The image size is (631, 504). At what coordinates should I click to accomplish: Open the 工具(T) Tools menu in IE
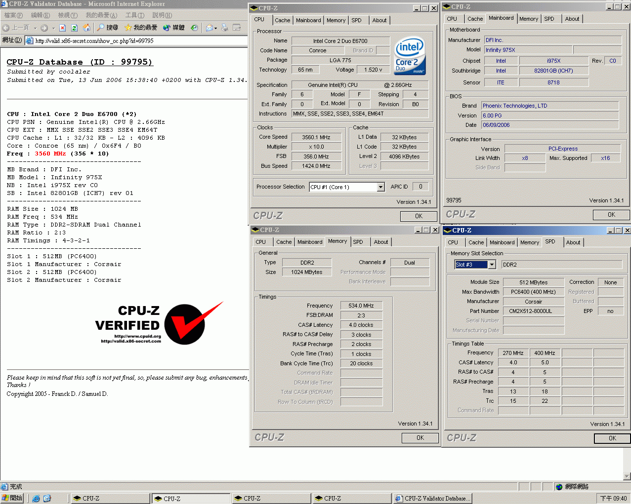(x=135, y=15)
